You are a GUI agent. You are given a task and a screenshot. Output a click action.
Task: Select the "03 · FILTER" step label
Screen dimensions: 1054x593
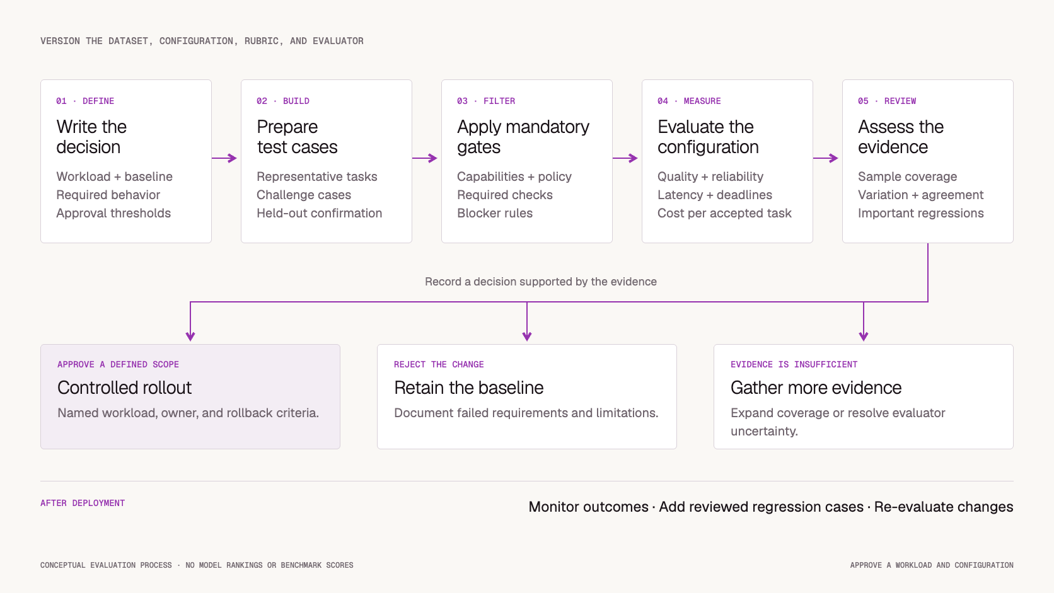coord(486,101)
